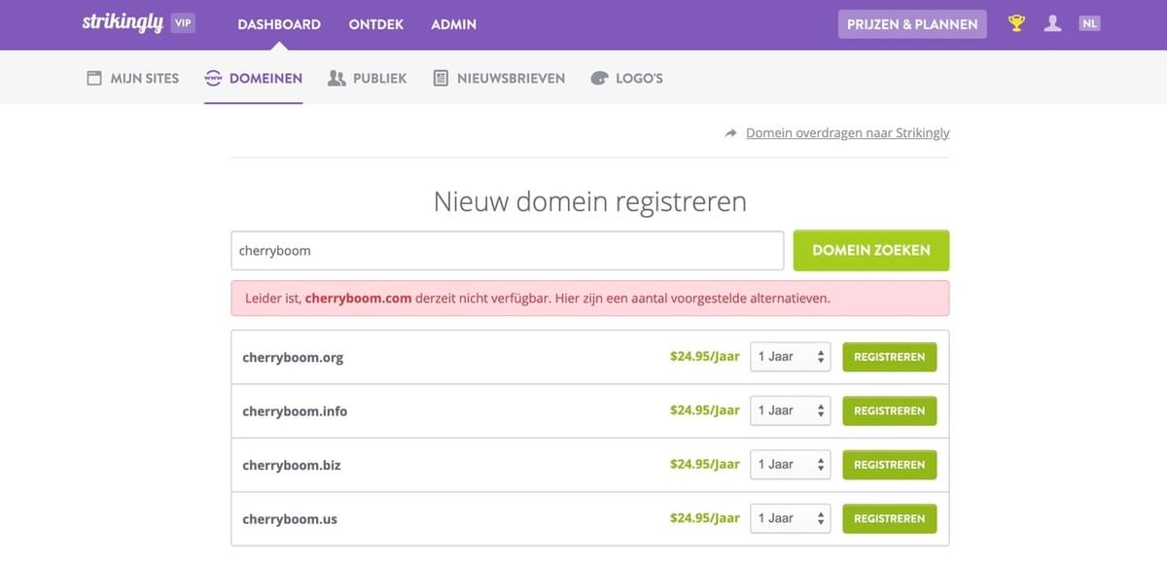Click the DOMEIN ZOEKEN button
This screenshot has height=565, width=1167.
point(870,250)
